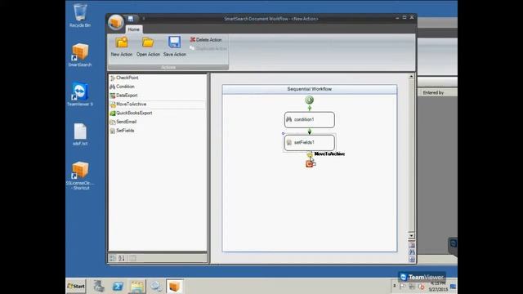
Task: Click the grayed Duplicate Action button
Action: 208,48
